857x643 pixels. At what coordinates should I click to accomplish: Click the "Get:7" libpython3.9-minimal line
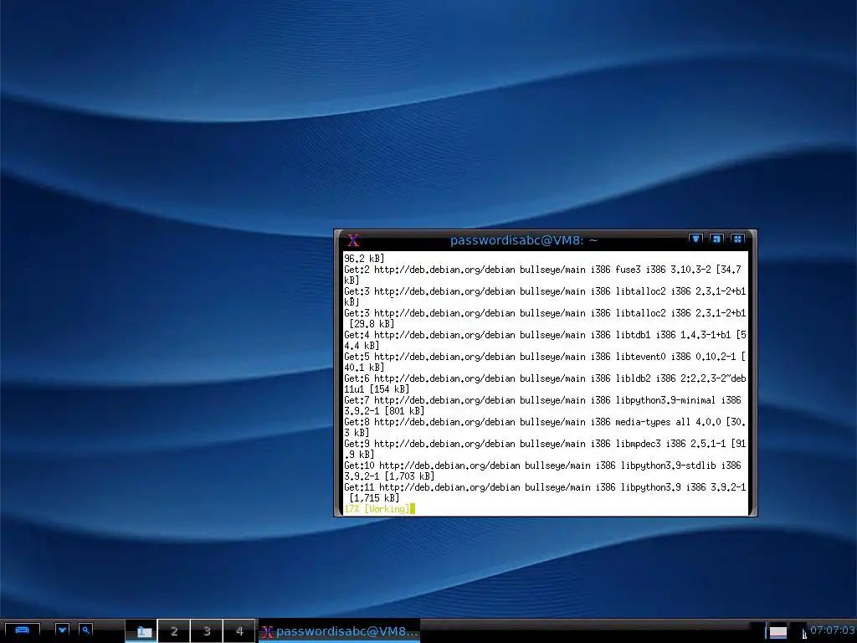[542, 400]
